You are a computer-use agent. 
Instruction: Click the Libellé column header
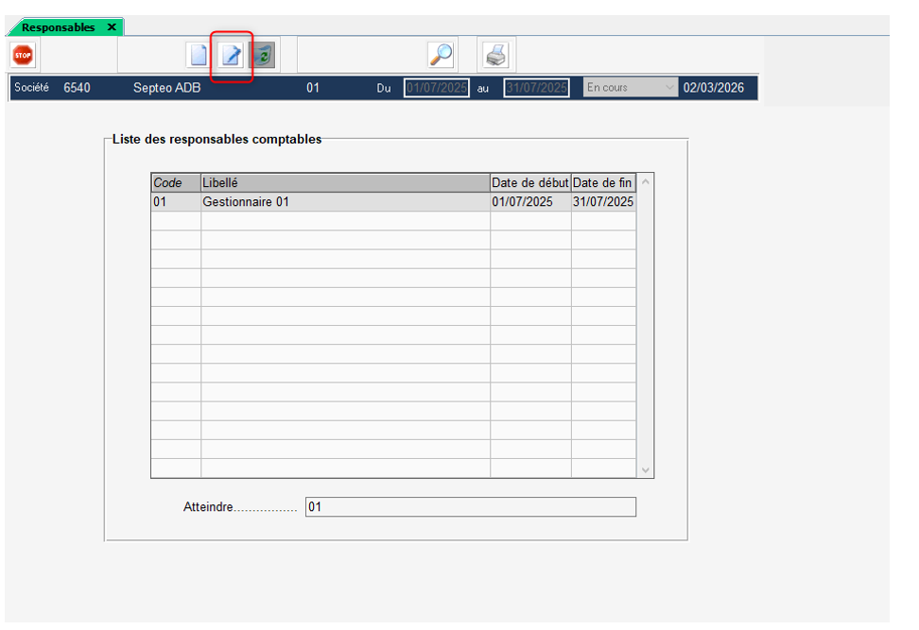[x=344, y=182]
